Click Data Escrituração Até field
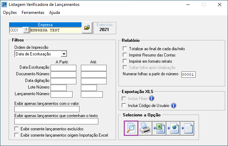This screenshot has height=146, width=228. pyautogui.click(x=94, y=68)
